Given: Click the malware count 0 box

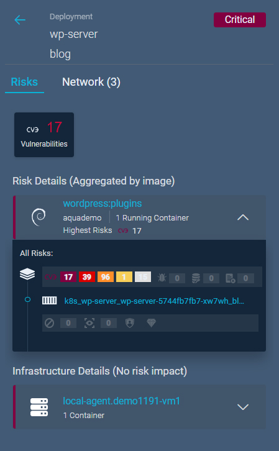Looking at the screenshot, I should click(x=177, y=278).
